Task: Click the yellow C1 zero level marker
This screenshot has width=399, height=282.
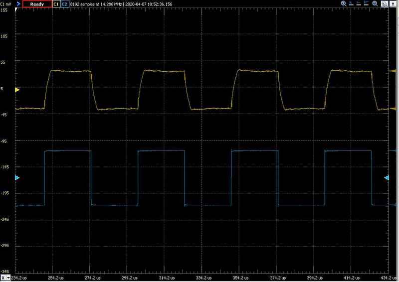Action: (17, 90)
